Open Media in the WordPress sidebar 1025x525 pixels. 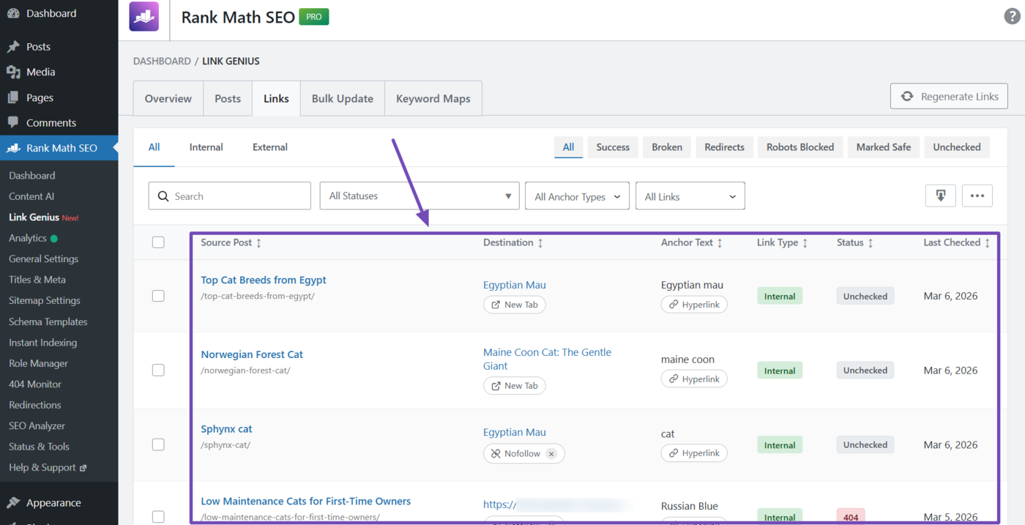(x=40, y=72)
